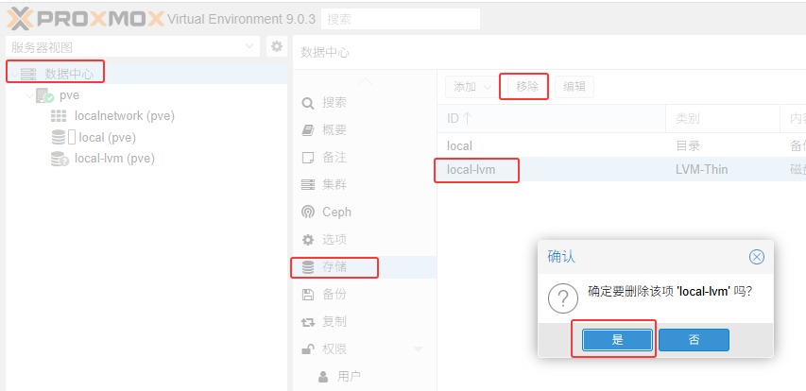Close the 确认 dialog with X icon

[x=756, y=257]
